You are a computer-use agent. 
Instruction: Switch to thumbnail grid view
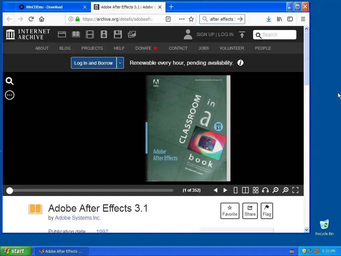pyautogui.click(x=255, y=190)
